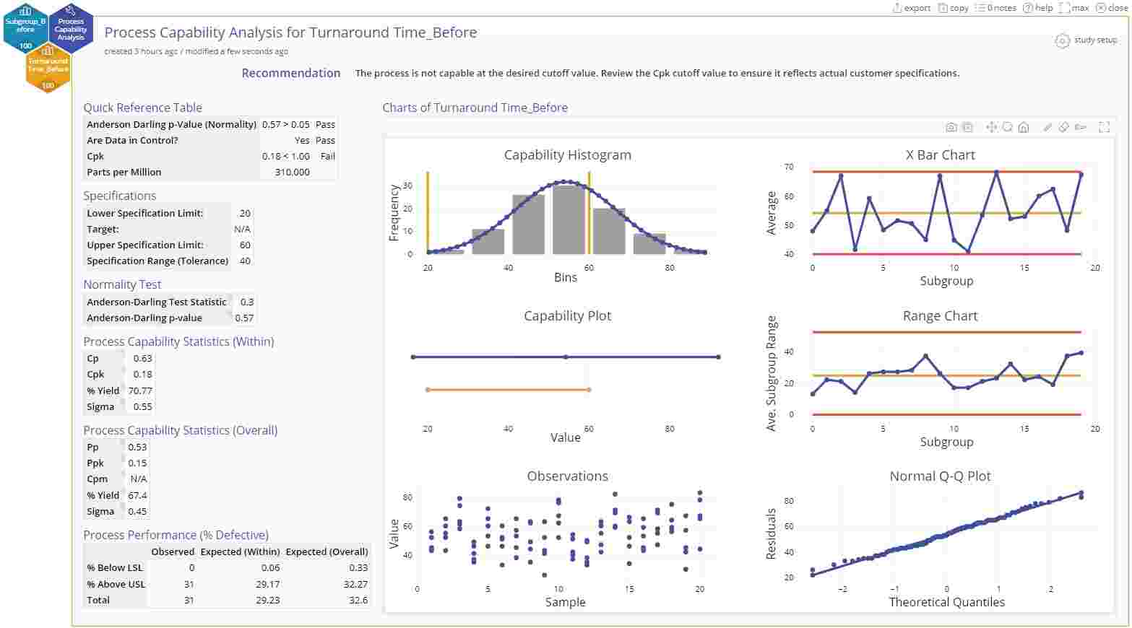Open the notes panel via its icon
The image size is (1132, 628).
(998, 8)
